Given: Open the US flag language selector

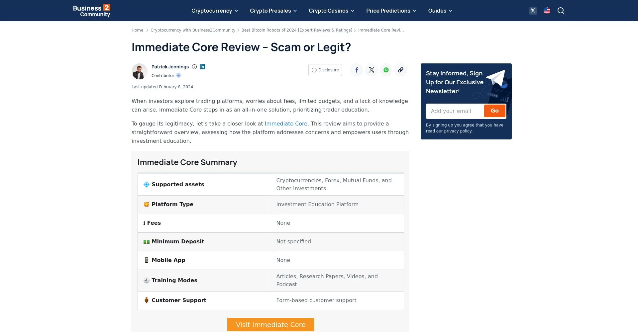Looking at the screenshot, I should [547, 11].
